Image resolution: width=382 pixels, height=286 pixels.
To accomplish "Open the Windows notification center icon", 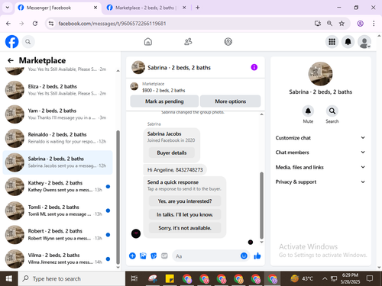I will [370, 278].
